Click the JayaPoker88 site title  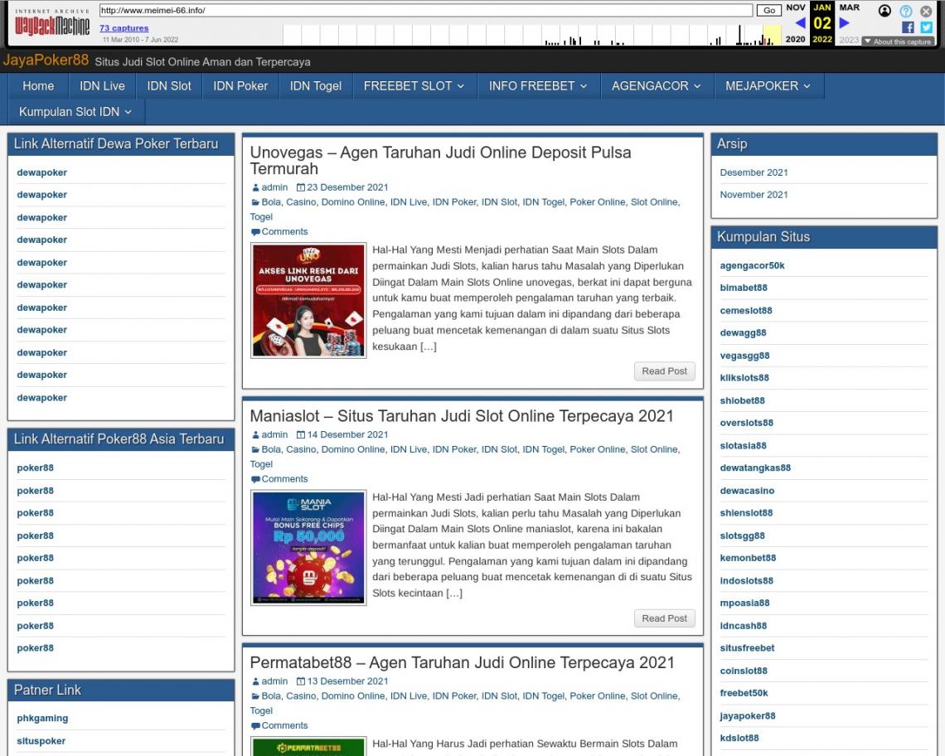(46, 60)
